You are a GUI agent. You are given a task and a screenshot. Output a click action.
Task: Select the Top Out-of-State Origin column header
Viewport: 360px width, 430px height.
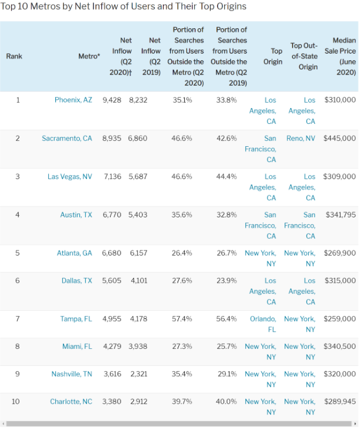(304, 56)
